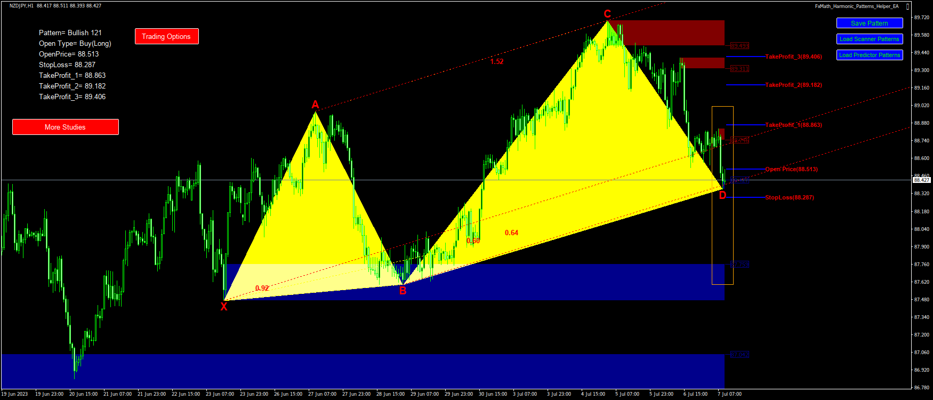Click the 89.493 supply zone price tag

[739, 46]
